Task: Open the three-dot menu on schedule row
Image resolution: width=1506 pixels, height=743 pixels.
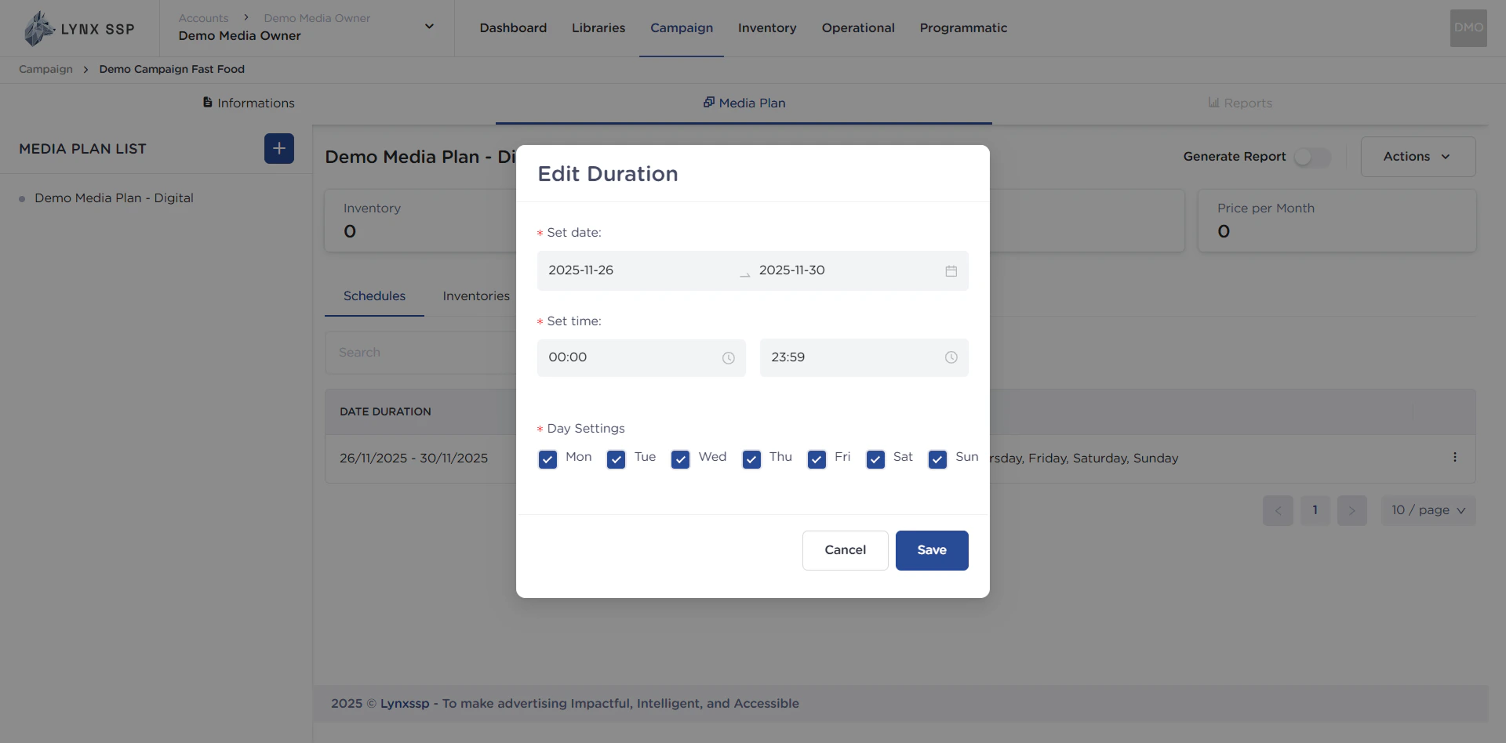Action: (x=1455, y=456)
